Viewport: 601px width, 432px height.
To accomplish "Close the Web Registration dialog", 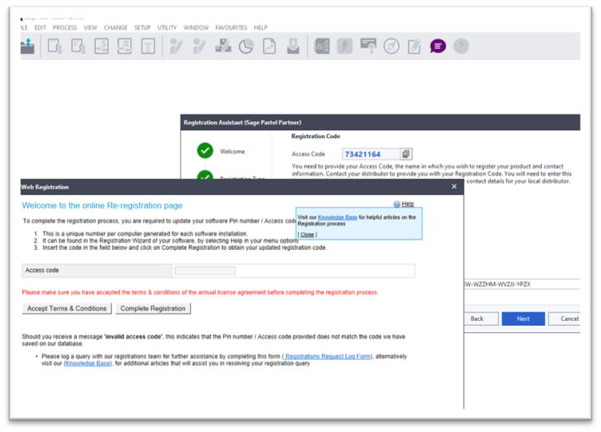I will pyautogui.click(x=454, y=187).
